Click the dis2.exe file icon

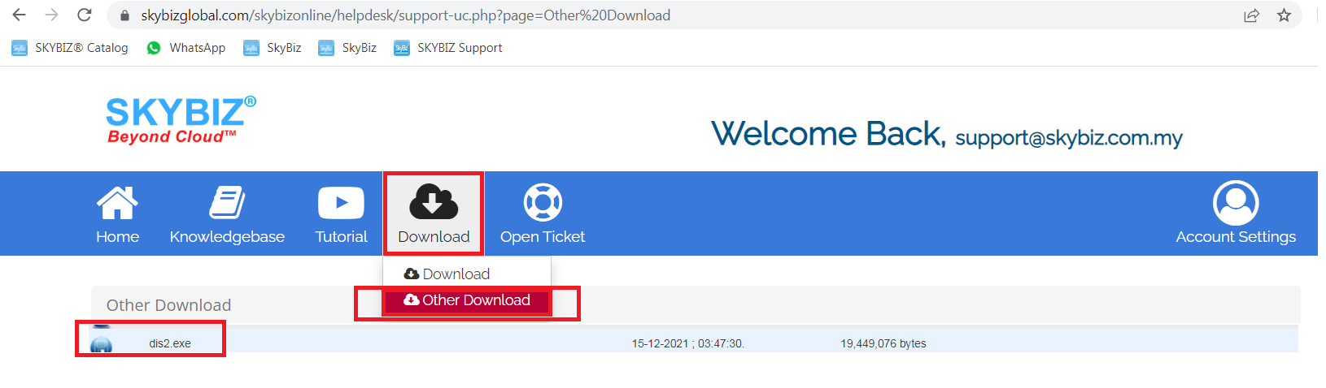(x=102, y=344)
